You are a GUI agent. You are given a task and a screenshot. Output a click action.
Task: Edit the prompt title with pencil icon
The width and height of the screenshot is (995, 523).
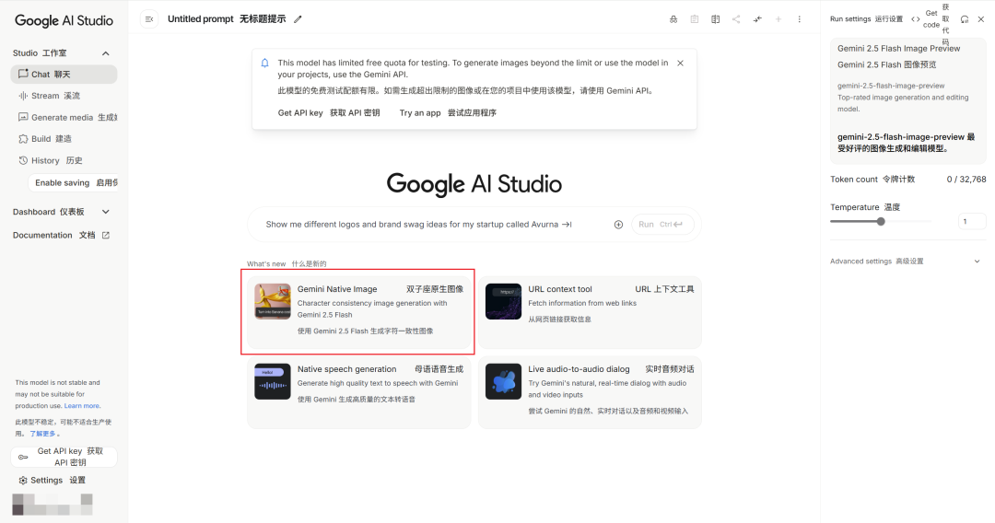[298, 19]
